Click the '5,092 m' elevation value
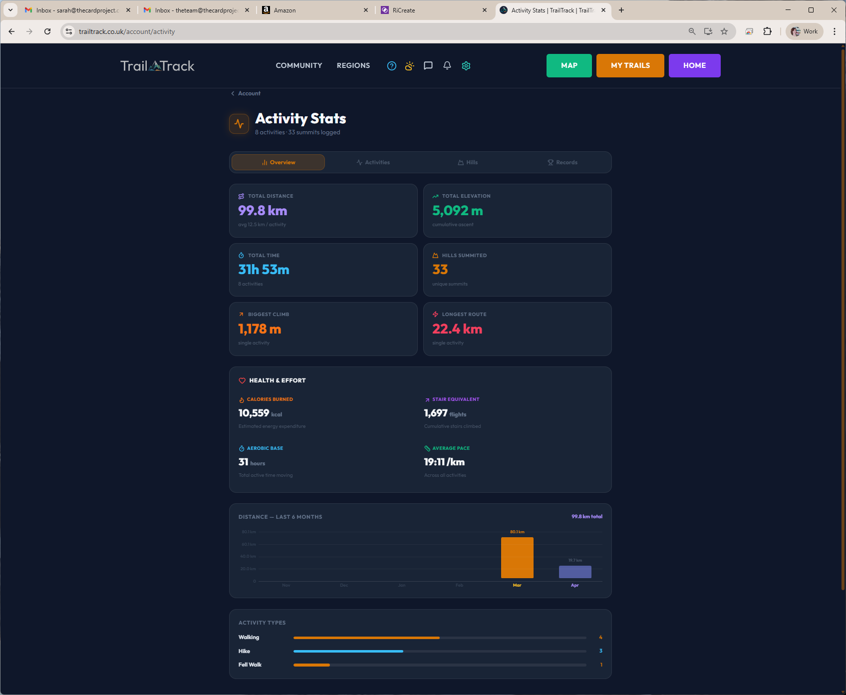This screenshot has height=695, width=846. (458, 211)
